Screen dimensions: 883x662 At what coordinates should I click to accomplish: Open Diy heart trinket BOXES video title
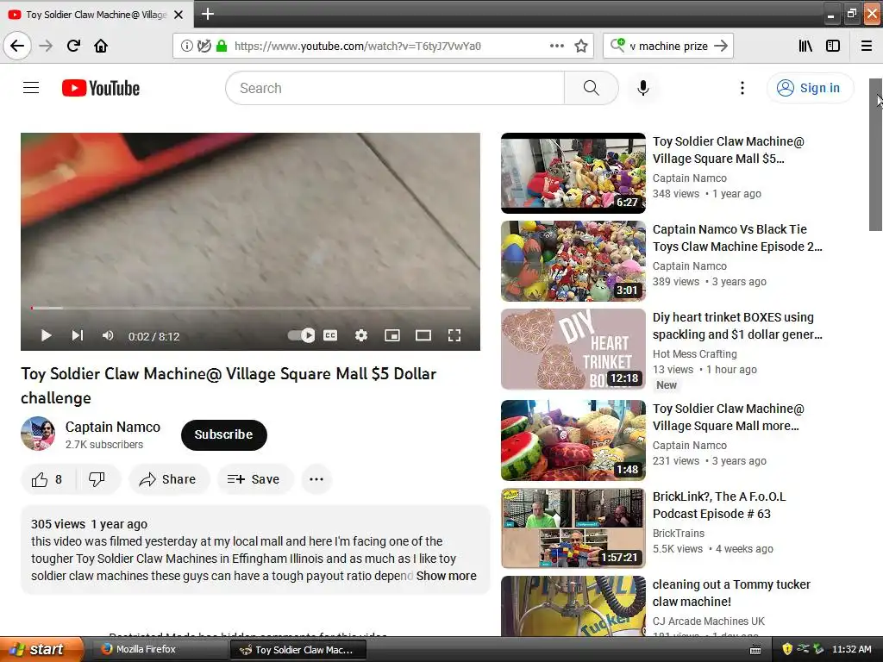737,325
